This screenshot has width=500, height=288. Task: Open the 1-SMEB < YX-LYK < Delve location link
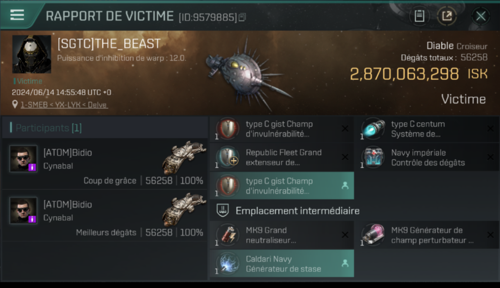pos(64,104)
